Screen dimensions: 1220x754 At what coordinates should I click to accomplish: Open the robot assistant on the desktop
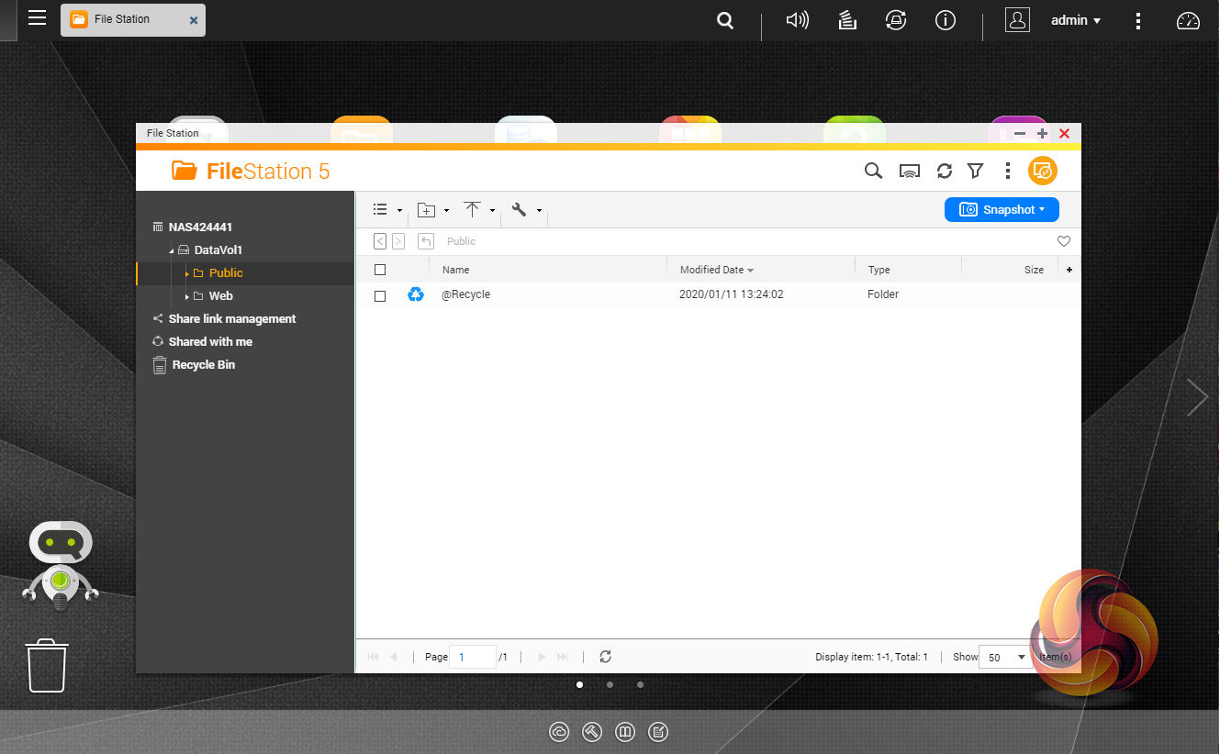tap(60, 566)
